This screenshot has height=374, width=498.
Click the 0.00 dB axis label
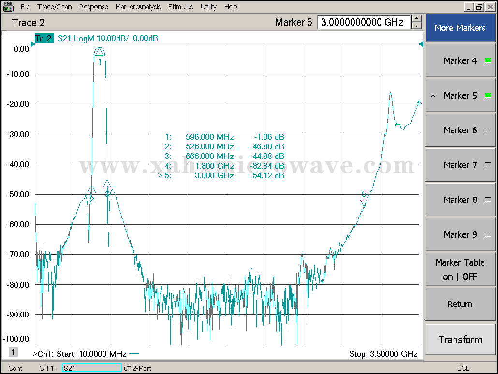pyautogui.click(x=21, y=49)
